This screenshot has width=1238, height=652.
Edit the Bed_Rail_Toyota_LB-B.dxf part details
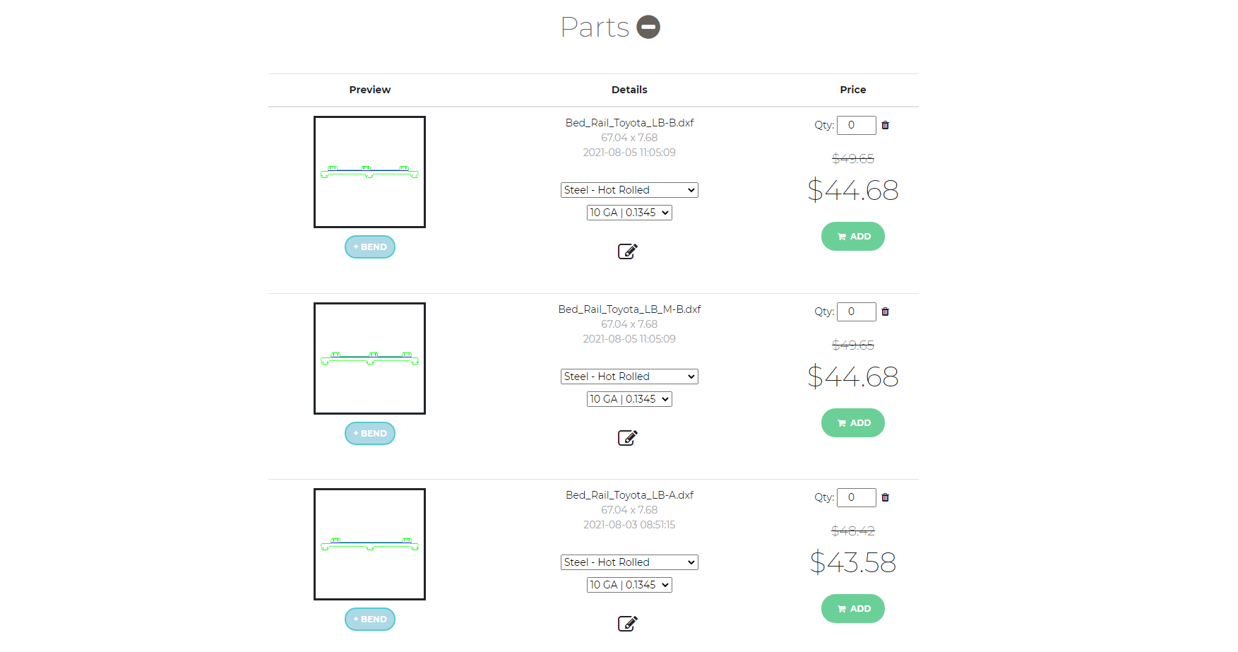tap(627, 251)
